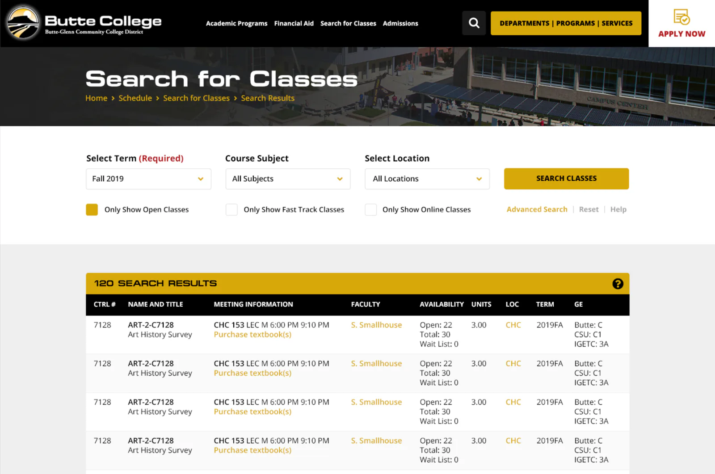
Task: Click the Units column header
Action: (481, 304)
